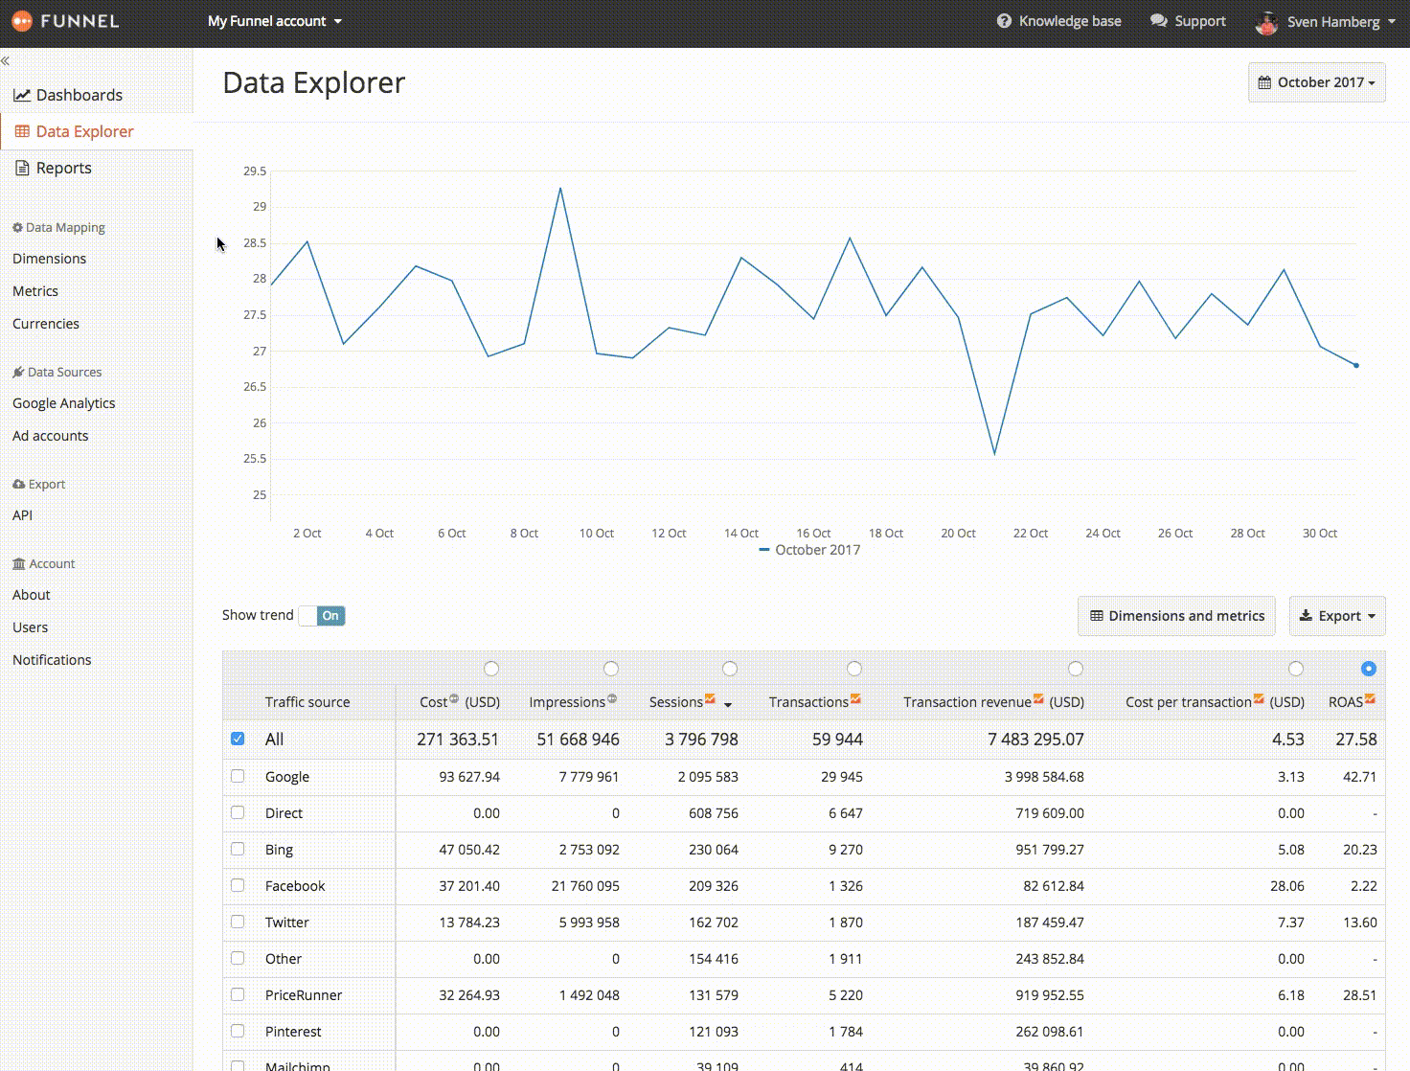
Task: Select the radio button above Transactions column
Action: point(854,669)
